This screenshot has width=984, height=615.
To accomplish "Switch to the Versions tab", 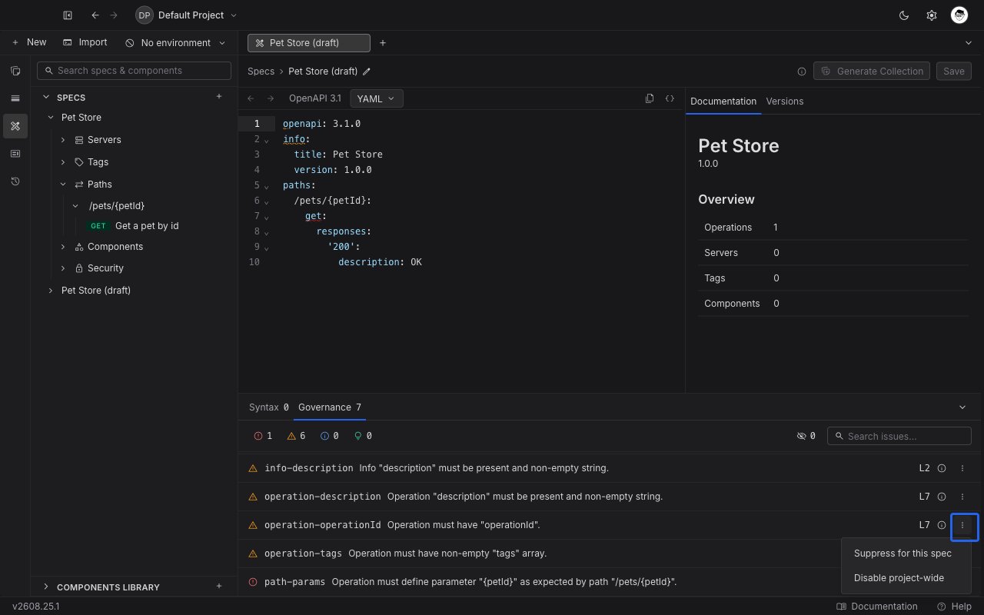I will [x=785, y=101].
